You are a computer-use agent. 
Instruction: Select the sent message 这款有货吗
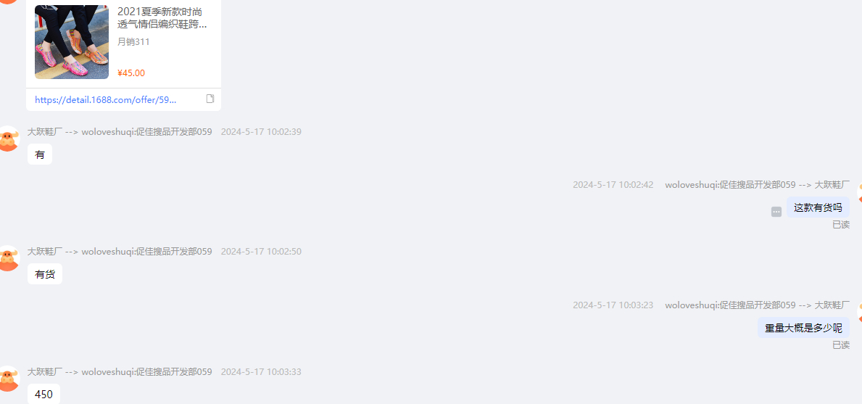click(818, 207)
